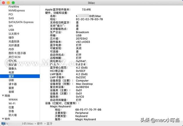The width and height of the screenshot is (183, 126).
Task: Click the Magic Keyboard device heading
Action: 61,106
